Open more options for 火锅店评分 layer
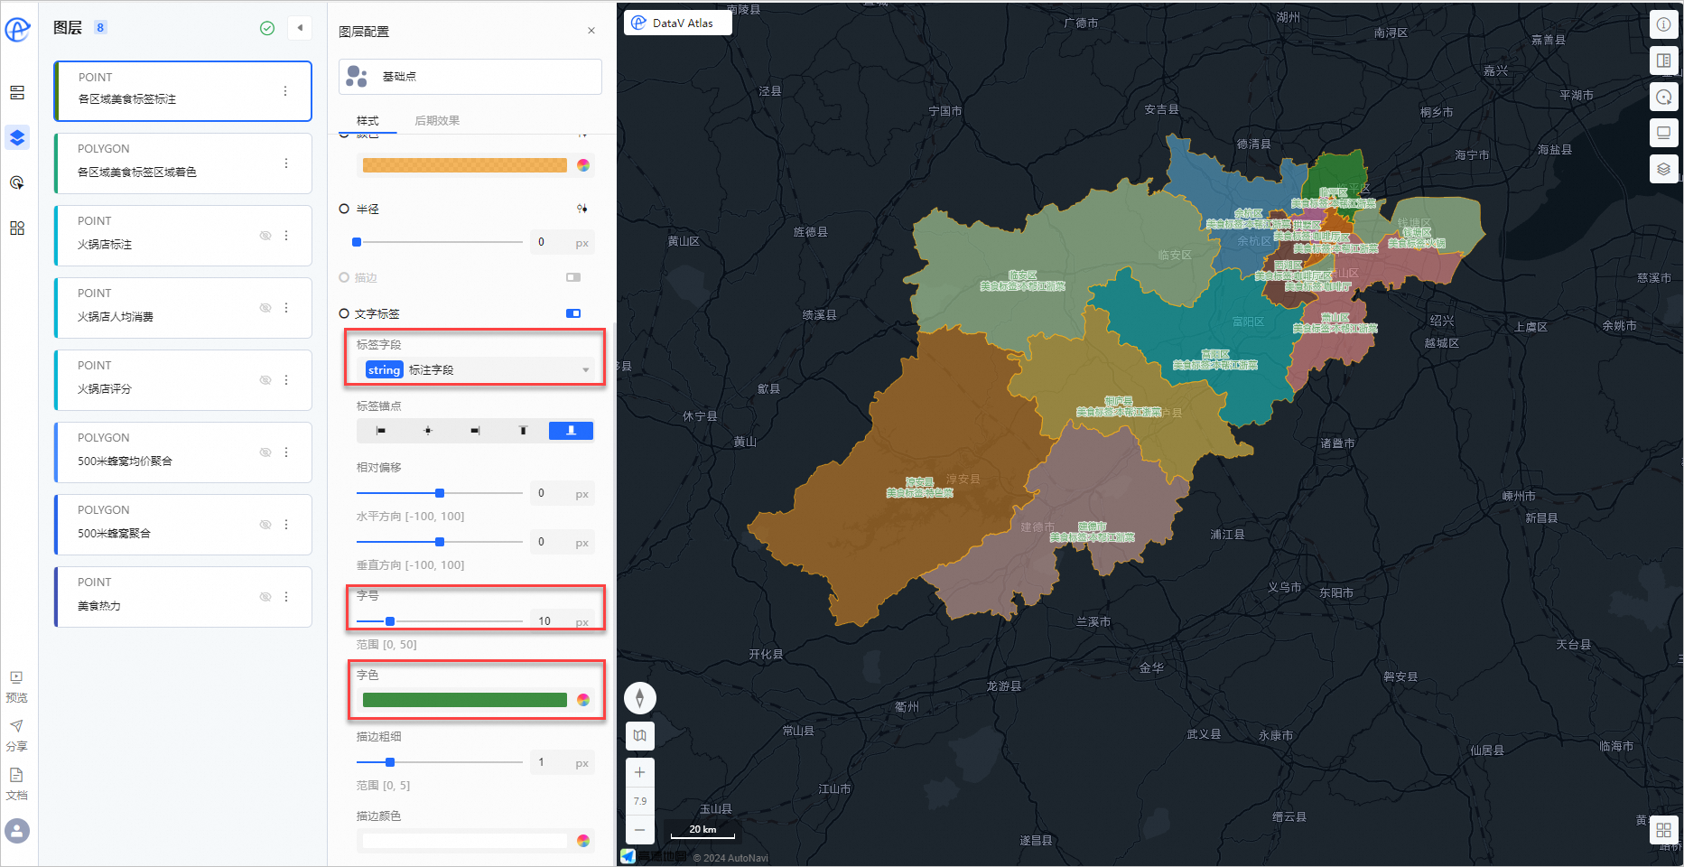The image size is (1684, 867). (286, 380)
